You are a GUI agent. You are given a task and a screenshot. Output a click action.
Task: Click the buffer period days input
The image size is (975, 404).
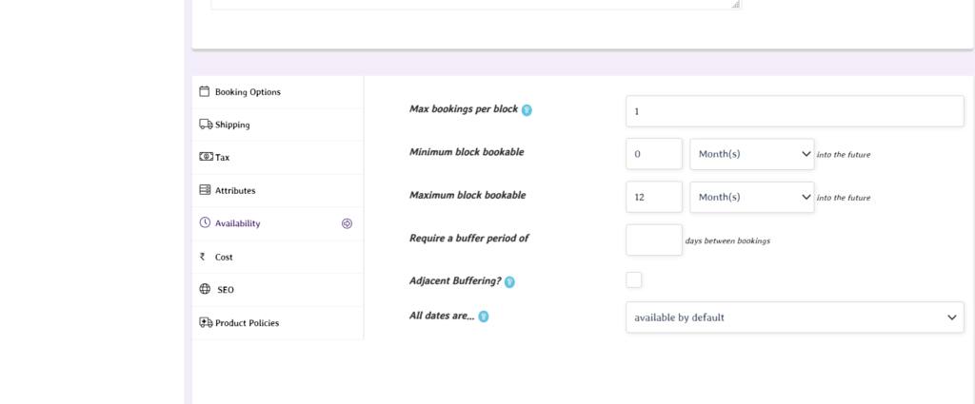coord(653,240)
